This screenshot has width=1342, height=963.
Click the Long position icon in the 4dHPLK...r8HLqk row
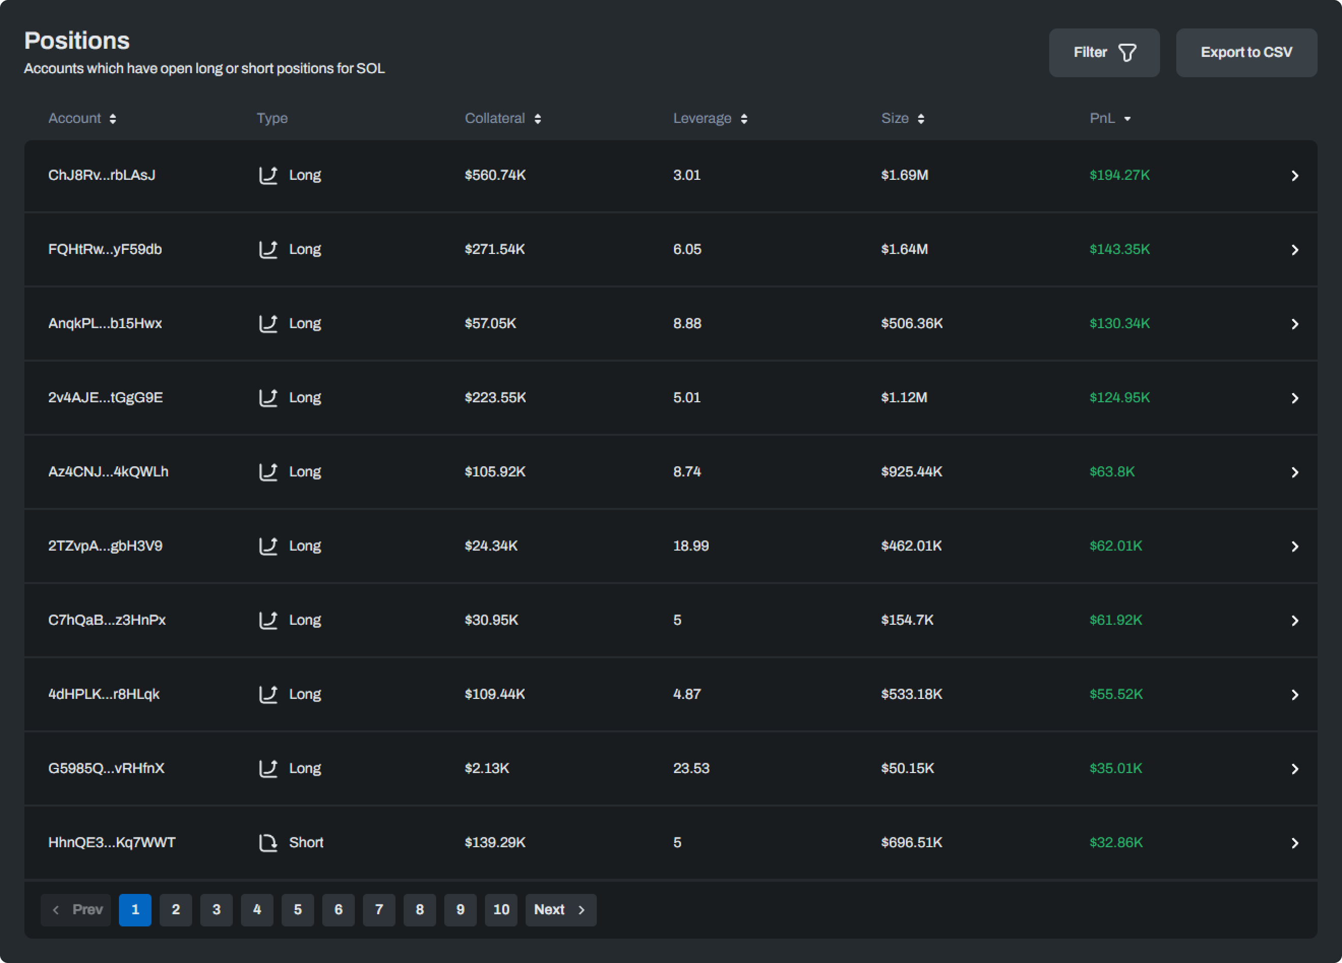268,695
